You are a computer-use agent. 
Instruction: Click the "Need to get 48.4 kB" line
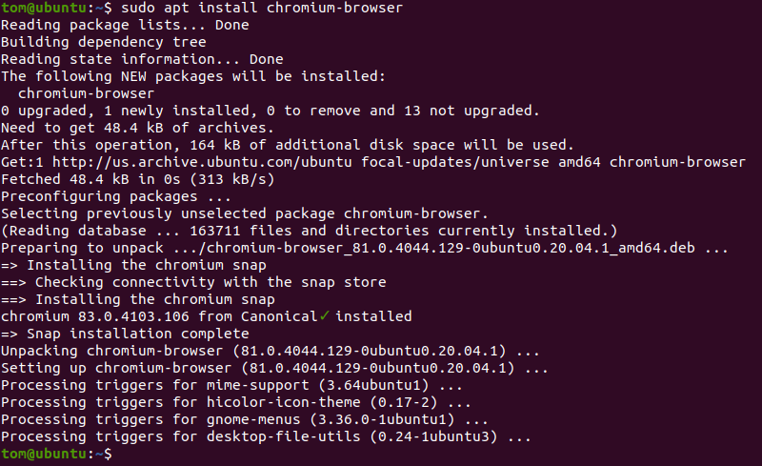pyautogui.click(x=137, y=128)
